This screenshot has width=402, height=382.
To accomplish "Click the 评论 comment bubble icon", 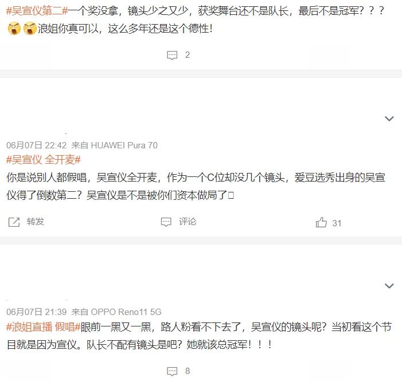I will coord(166,222).
